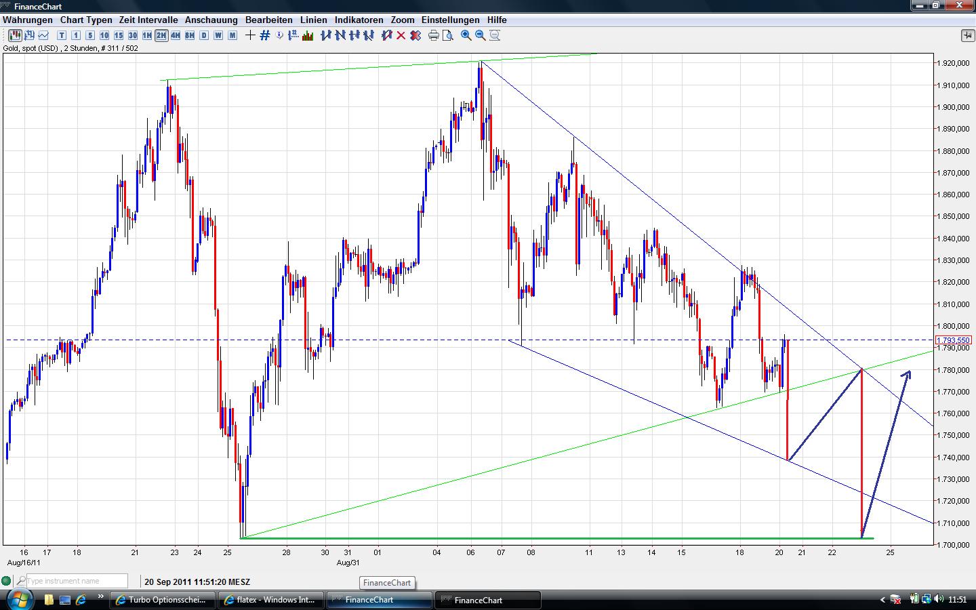Image resolution: width=976 pixels, height=610 pixels.
Task: Zoom out with the minus magnifier
Action: tap(481, 35)
